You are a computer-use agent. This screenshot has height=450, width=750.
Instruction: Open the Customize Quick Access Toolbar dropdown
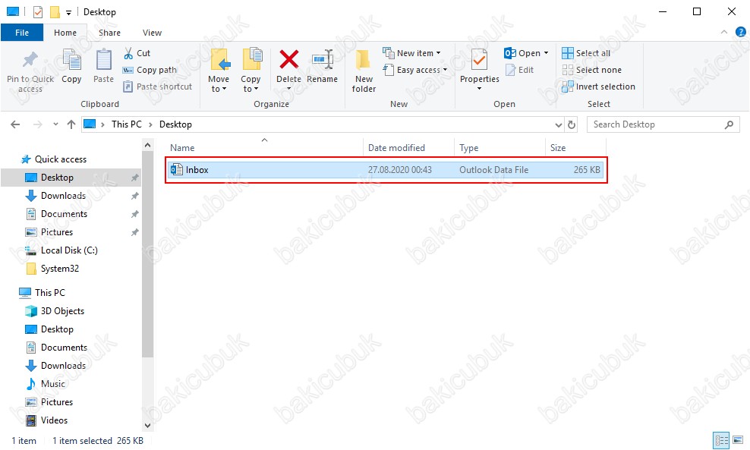[x=68, y=12]
